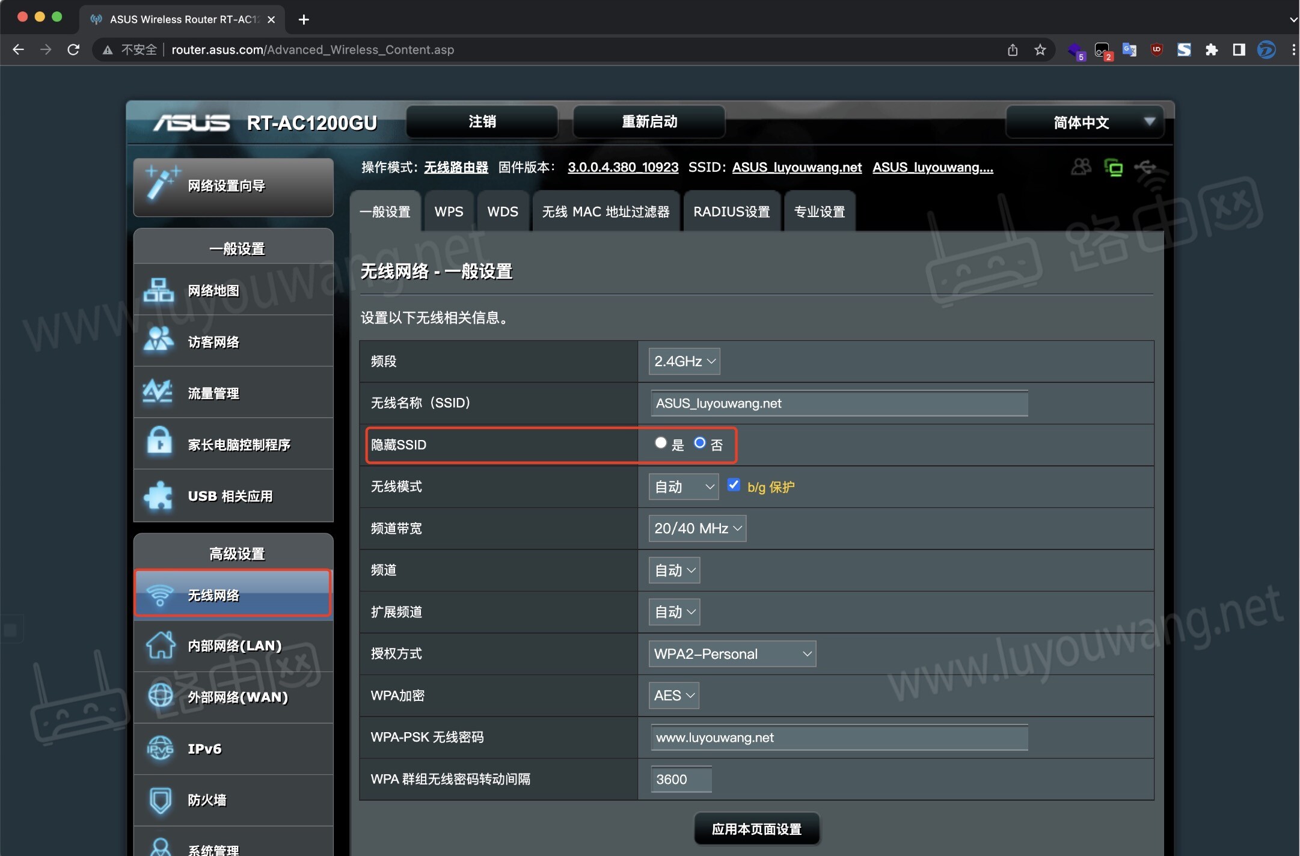This screenshot has height=856, width=1300.
Task: Open the 频段 2.4GHz dropdown
Action: [x=684, y=361]
